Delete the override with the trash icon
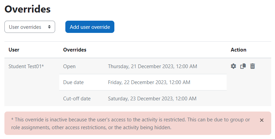The image size is (275, 139). pyautogui.click(x=253, y=66)
